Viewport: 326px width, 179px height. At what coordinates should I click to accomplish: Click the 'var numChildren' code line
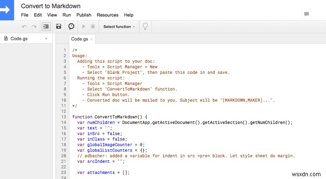[184, 122]
